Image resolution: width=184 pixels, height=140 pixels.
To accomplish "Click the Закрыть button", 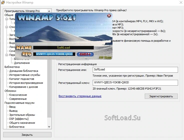I will (27, 135).
